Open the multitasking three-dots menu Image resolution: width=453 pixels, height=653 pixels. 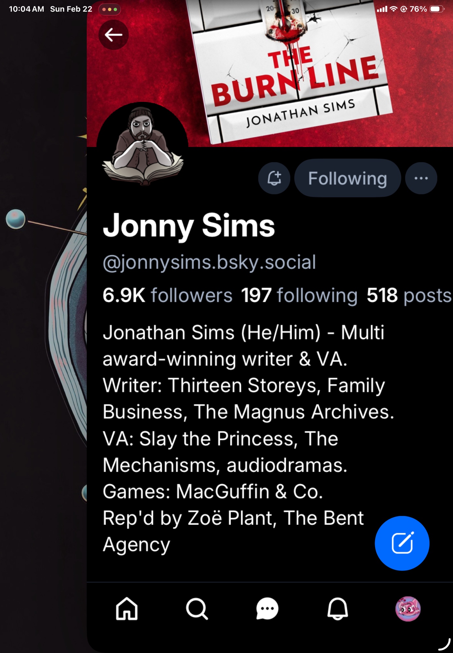pos(110,9)
